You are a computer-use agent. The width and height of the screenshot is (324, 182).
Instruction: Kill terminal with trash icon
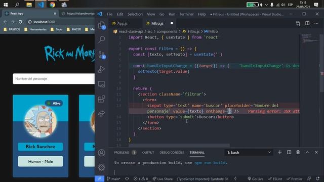pos(298,152)
